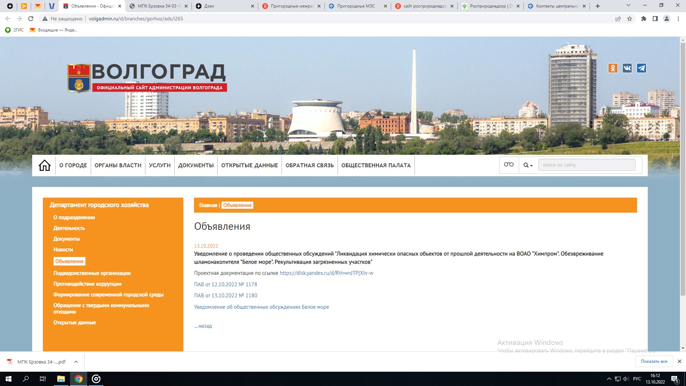The height and width of the screenshot is (386, 686).
Task: Open the ДОКУМЕНТЫ menu item
Action: pos(196,165)
